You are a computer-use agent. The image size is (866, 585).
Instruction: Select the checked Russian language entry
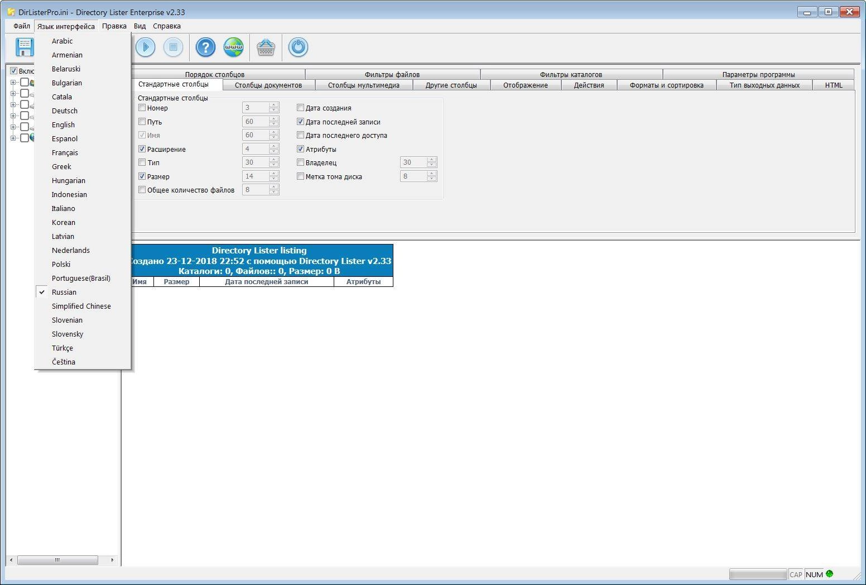point(83,292)
